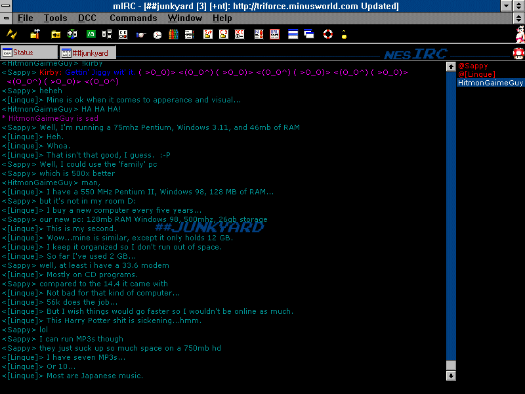525x394 pixels.
Task: Open the DCC menu
Action: tap(87, 18)
